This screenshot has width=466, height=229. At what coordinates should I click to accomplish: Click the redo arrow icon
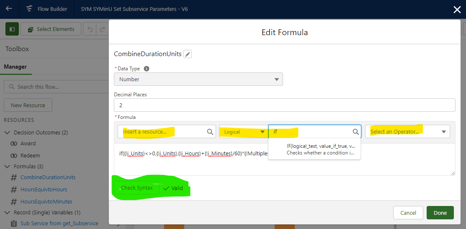click(103, 29)
